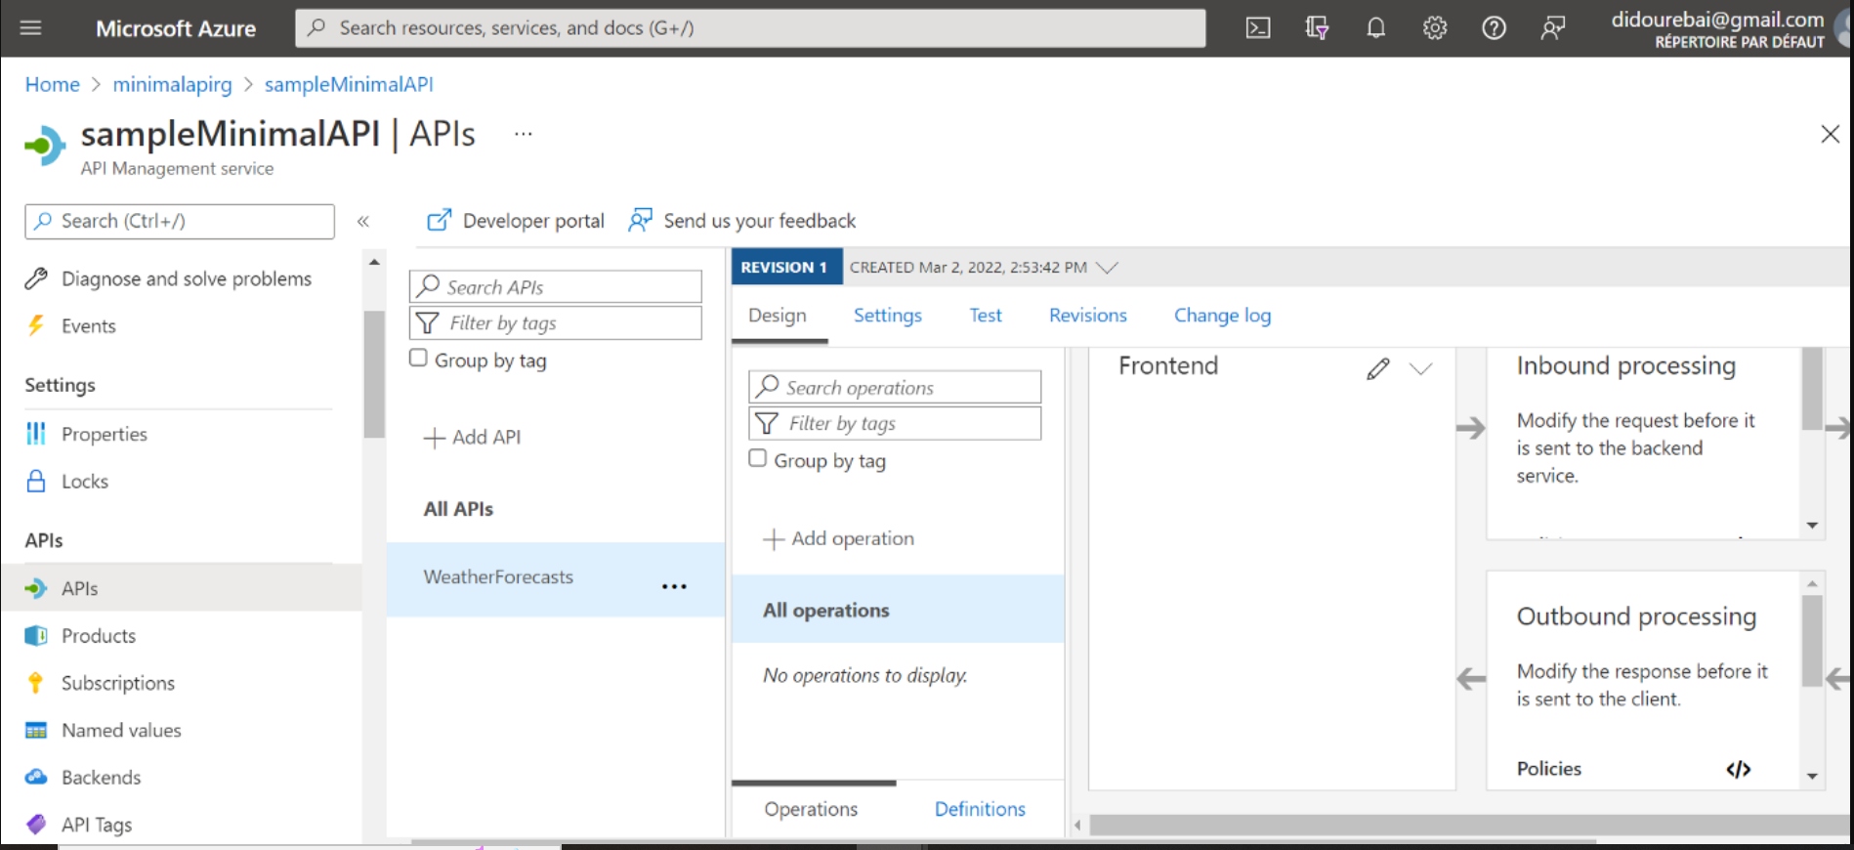
Task: Switch to the Definitions tab
Action: tap(979, 809)
